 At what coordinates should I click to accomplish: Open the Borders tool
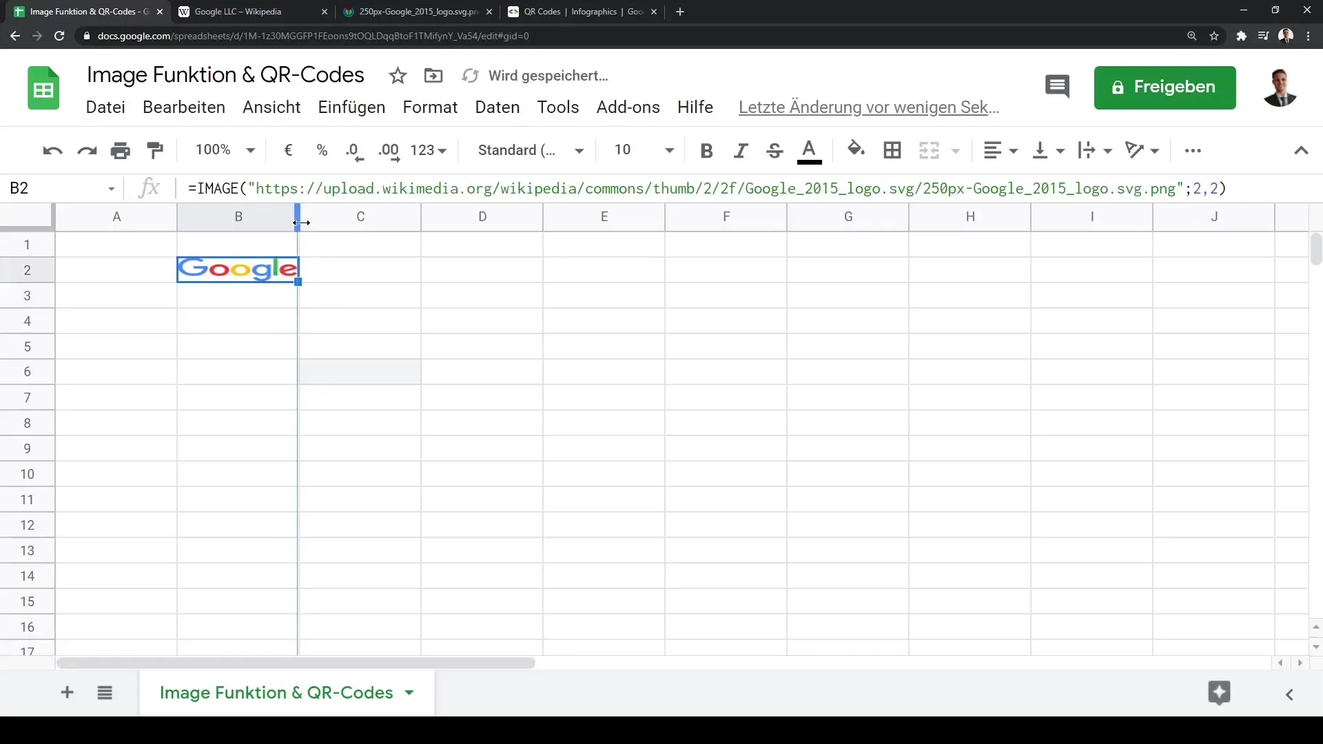pos(892,150)
